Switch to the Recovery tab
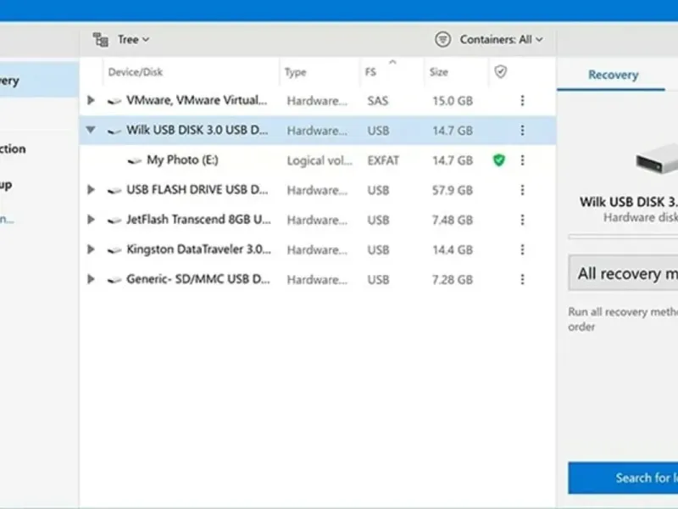Screen dimensions: 678x509 [x=613, y=75]
